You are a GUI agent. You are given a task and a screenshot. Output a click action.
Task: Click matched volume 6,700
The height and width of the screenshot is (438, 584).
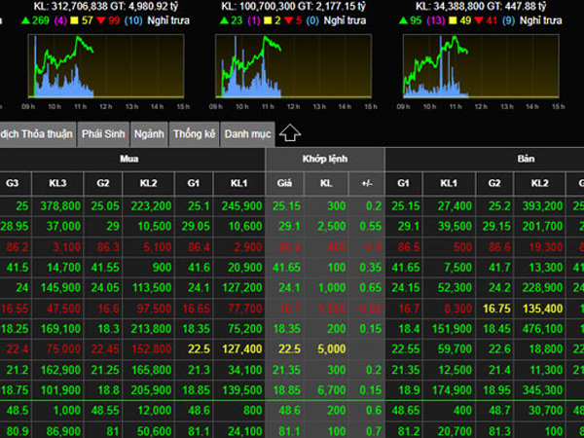click(332, 390)
